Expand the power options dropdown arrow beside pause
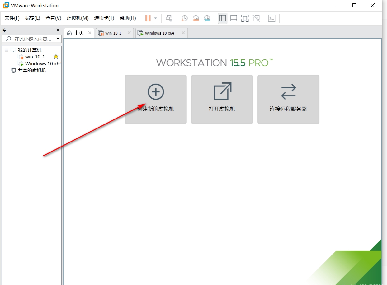The height and width of the screenshot is (285, 387). click(x=155, y=18)
